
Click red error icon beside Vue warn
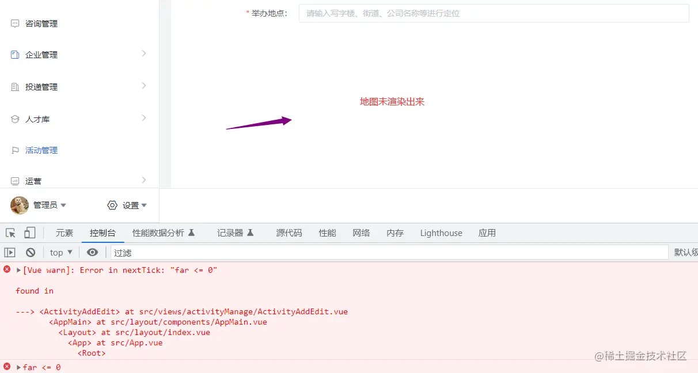7,269
